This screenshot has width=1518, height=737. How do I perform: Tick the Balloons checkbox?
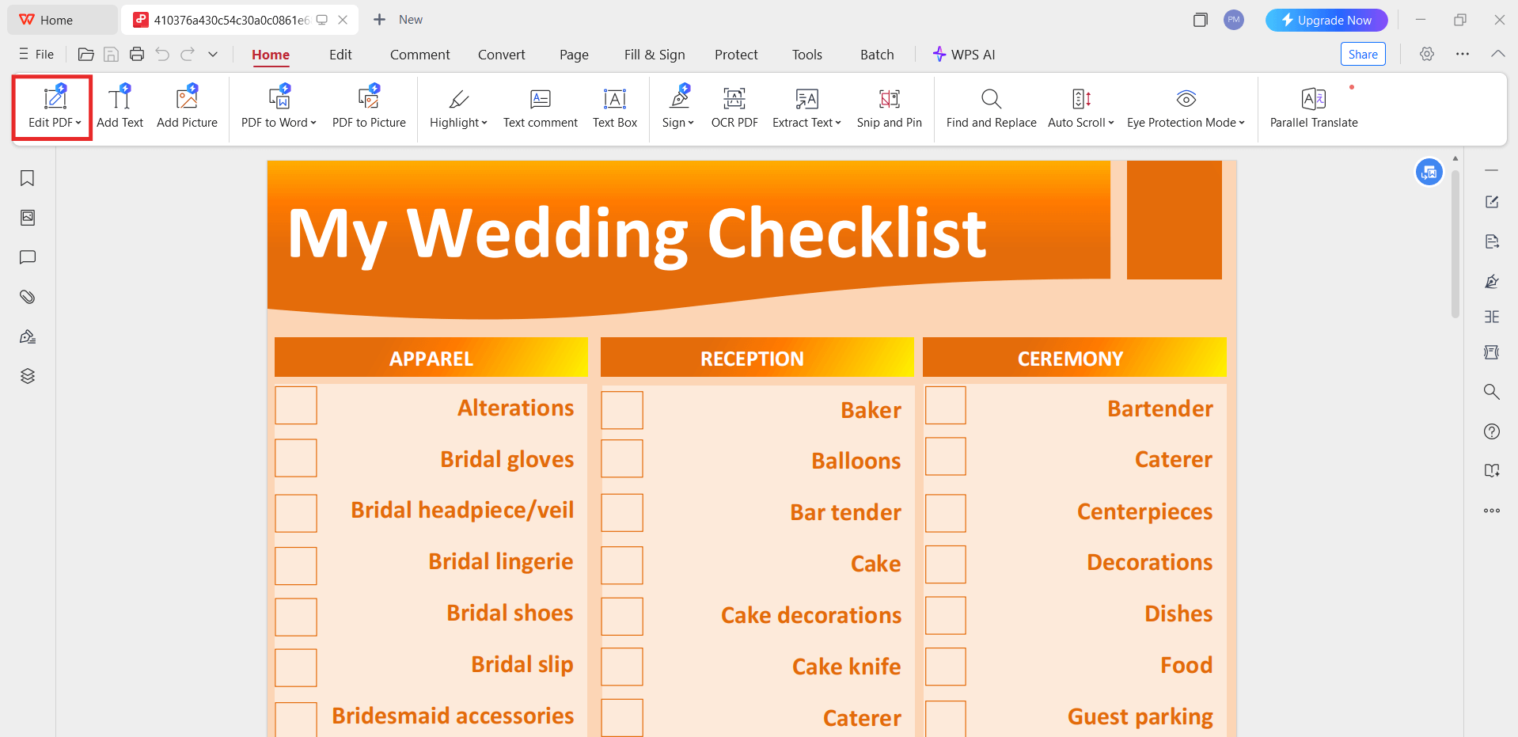click(622, 458)
